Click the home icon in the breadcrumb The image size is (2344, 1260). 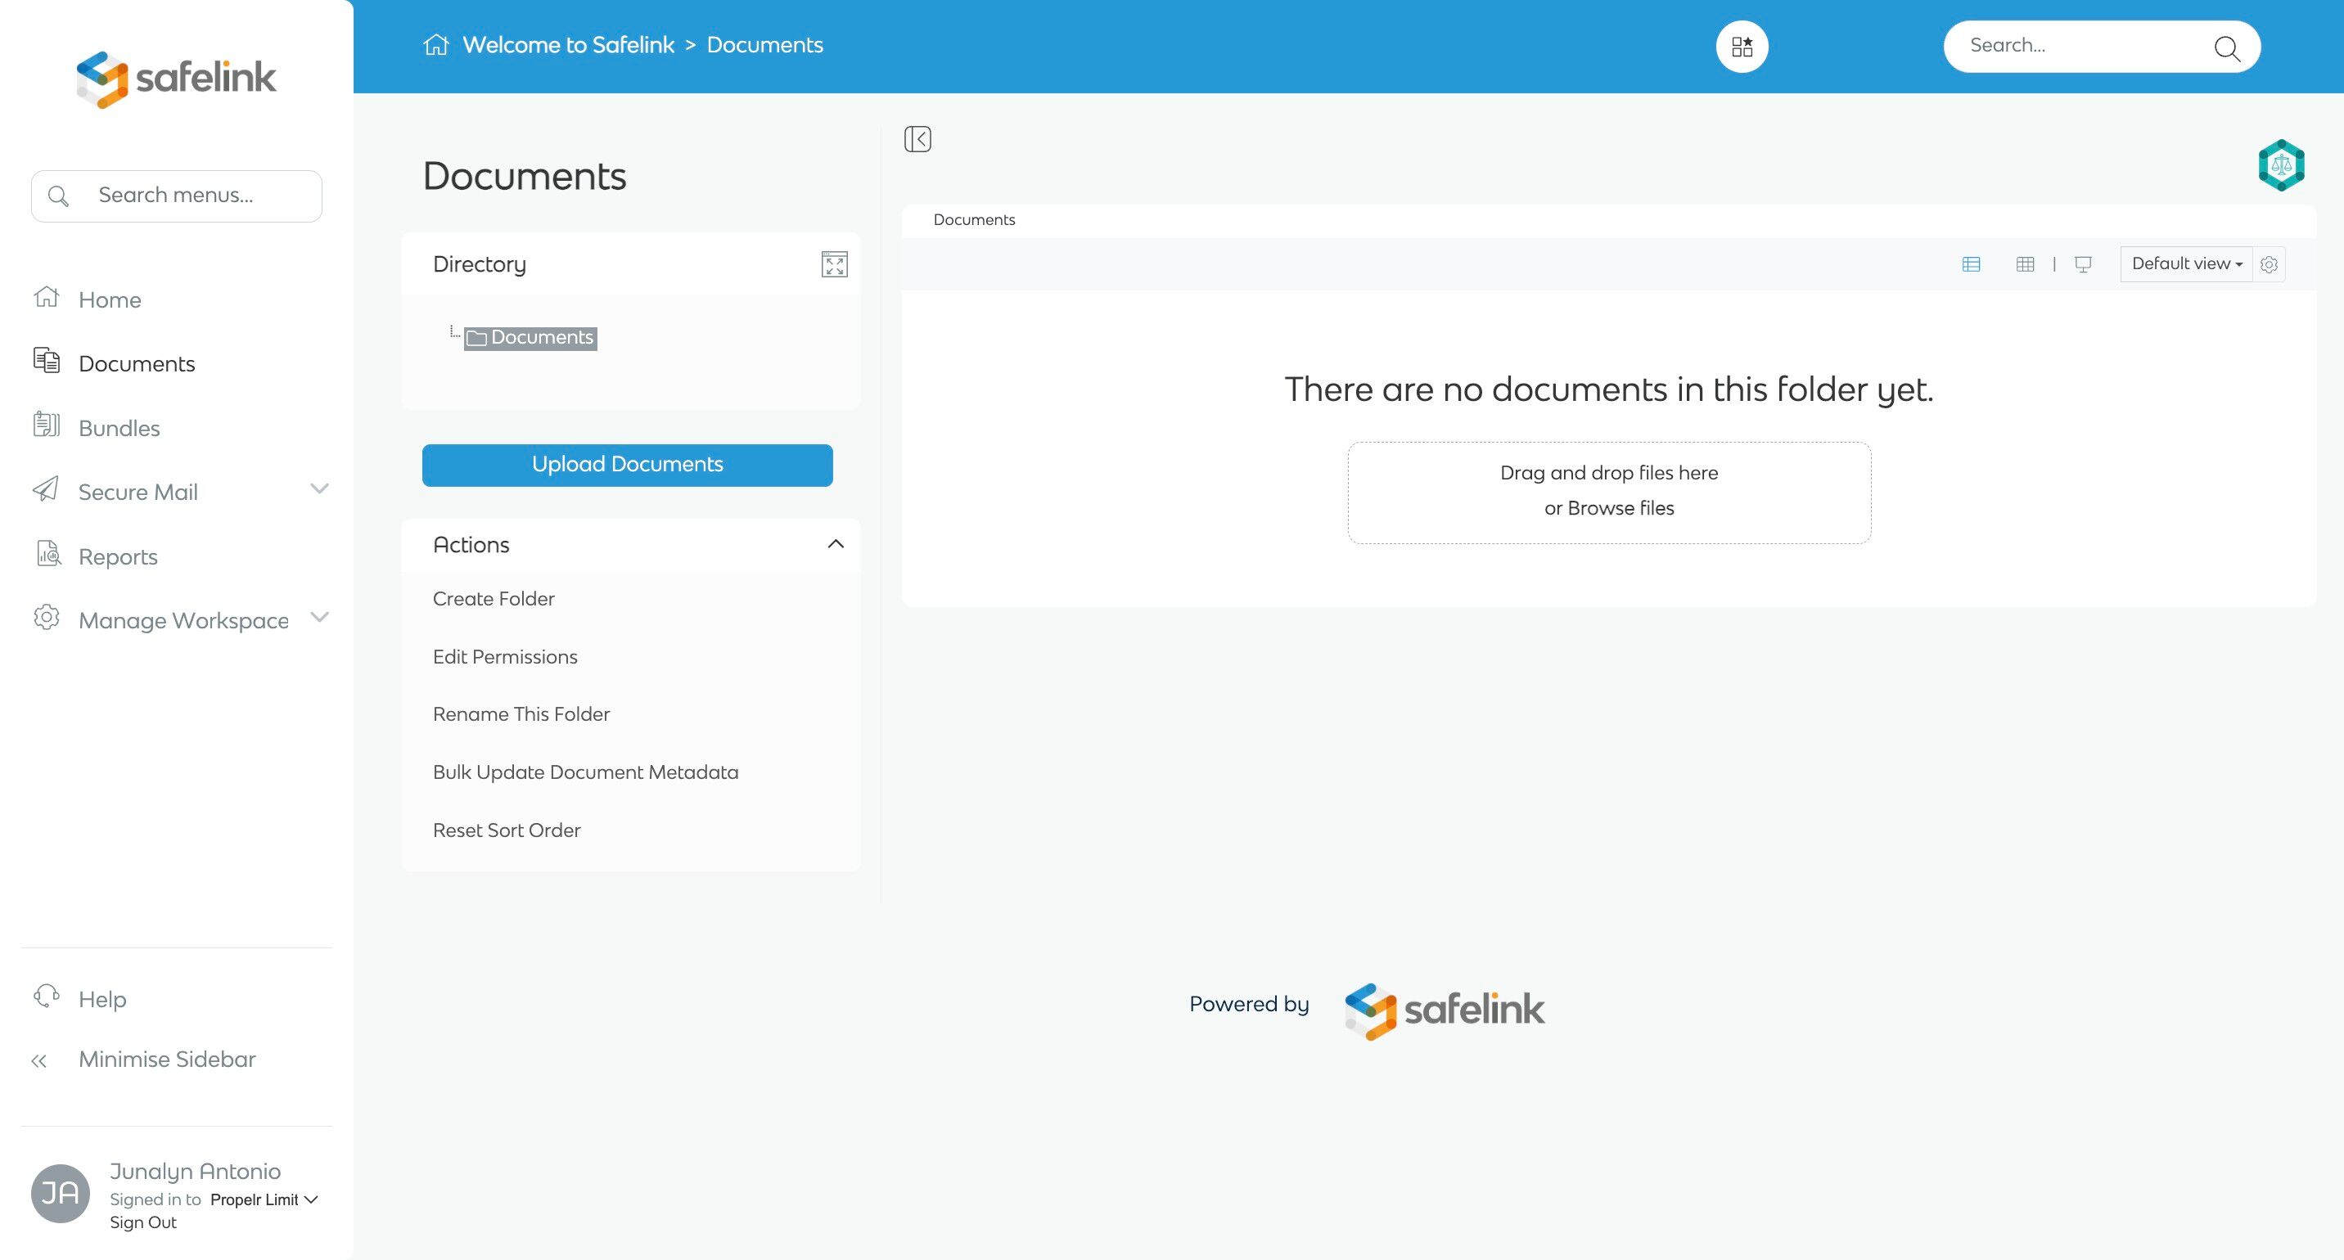[x=436, y=44]
